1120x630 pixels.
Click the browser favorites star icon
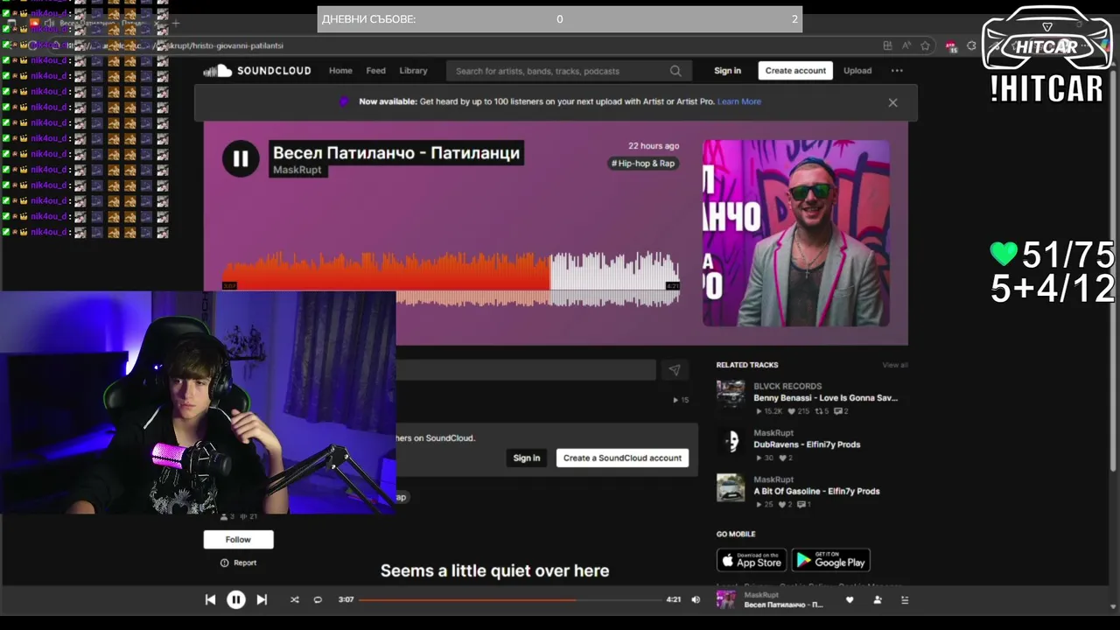pyautogui.click(x=925, y=45)
